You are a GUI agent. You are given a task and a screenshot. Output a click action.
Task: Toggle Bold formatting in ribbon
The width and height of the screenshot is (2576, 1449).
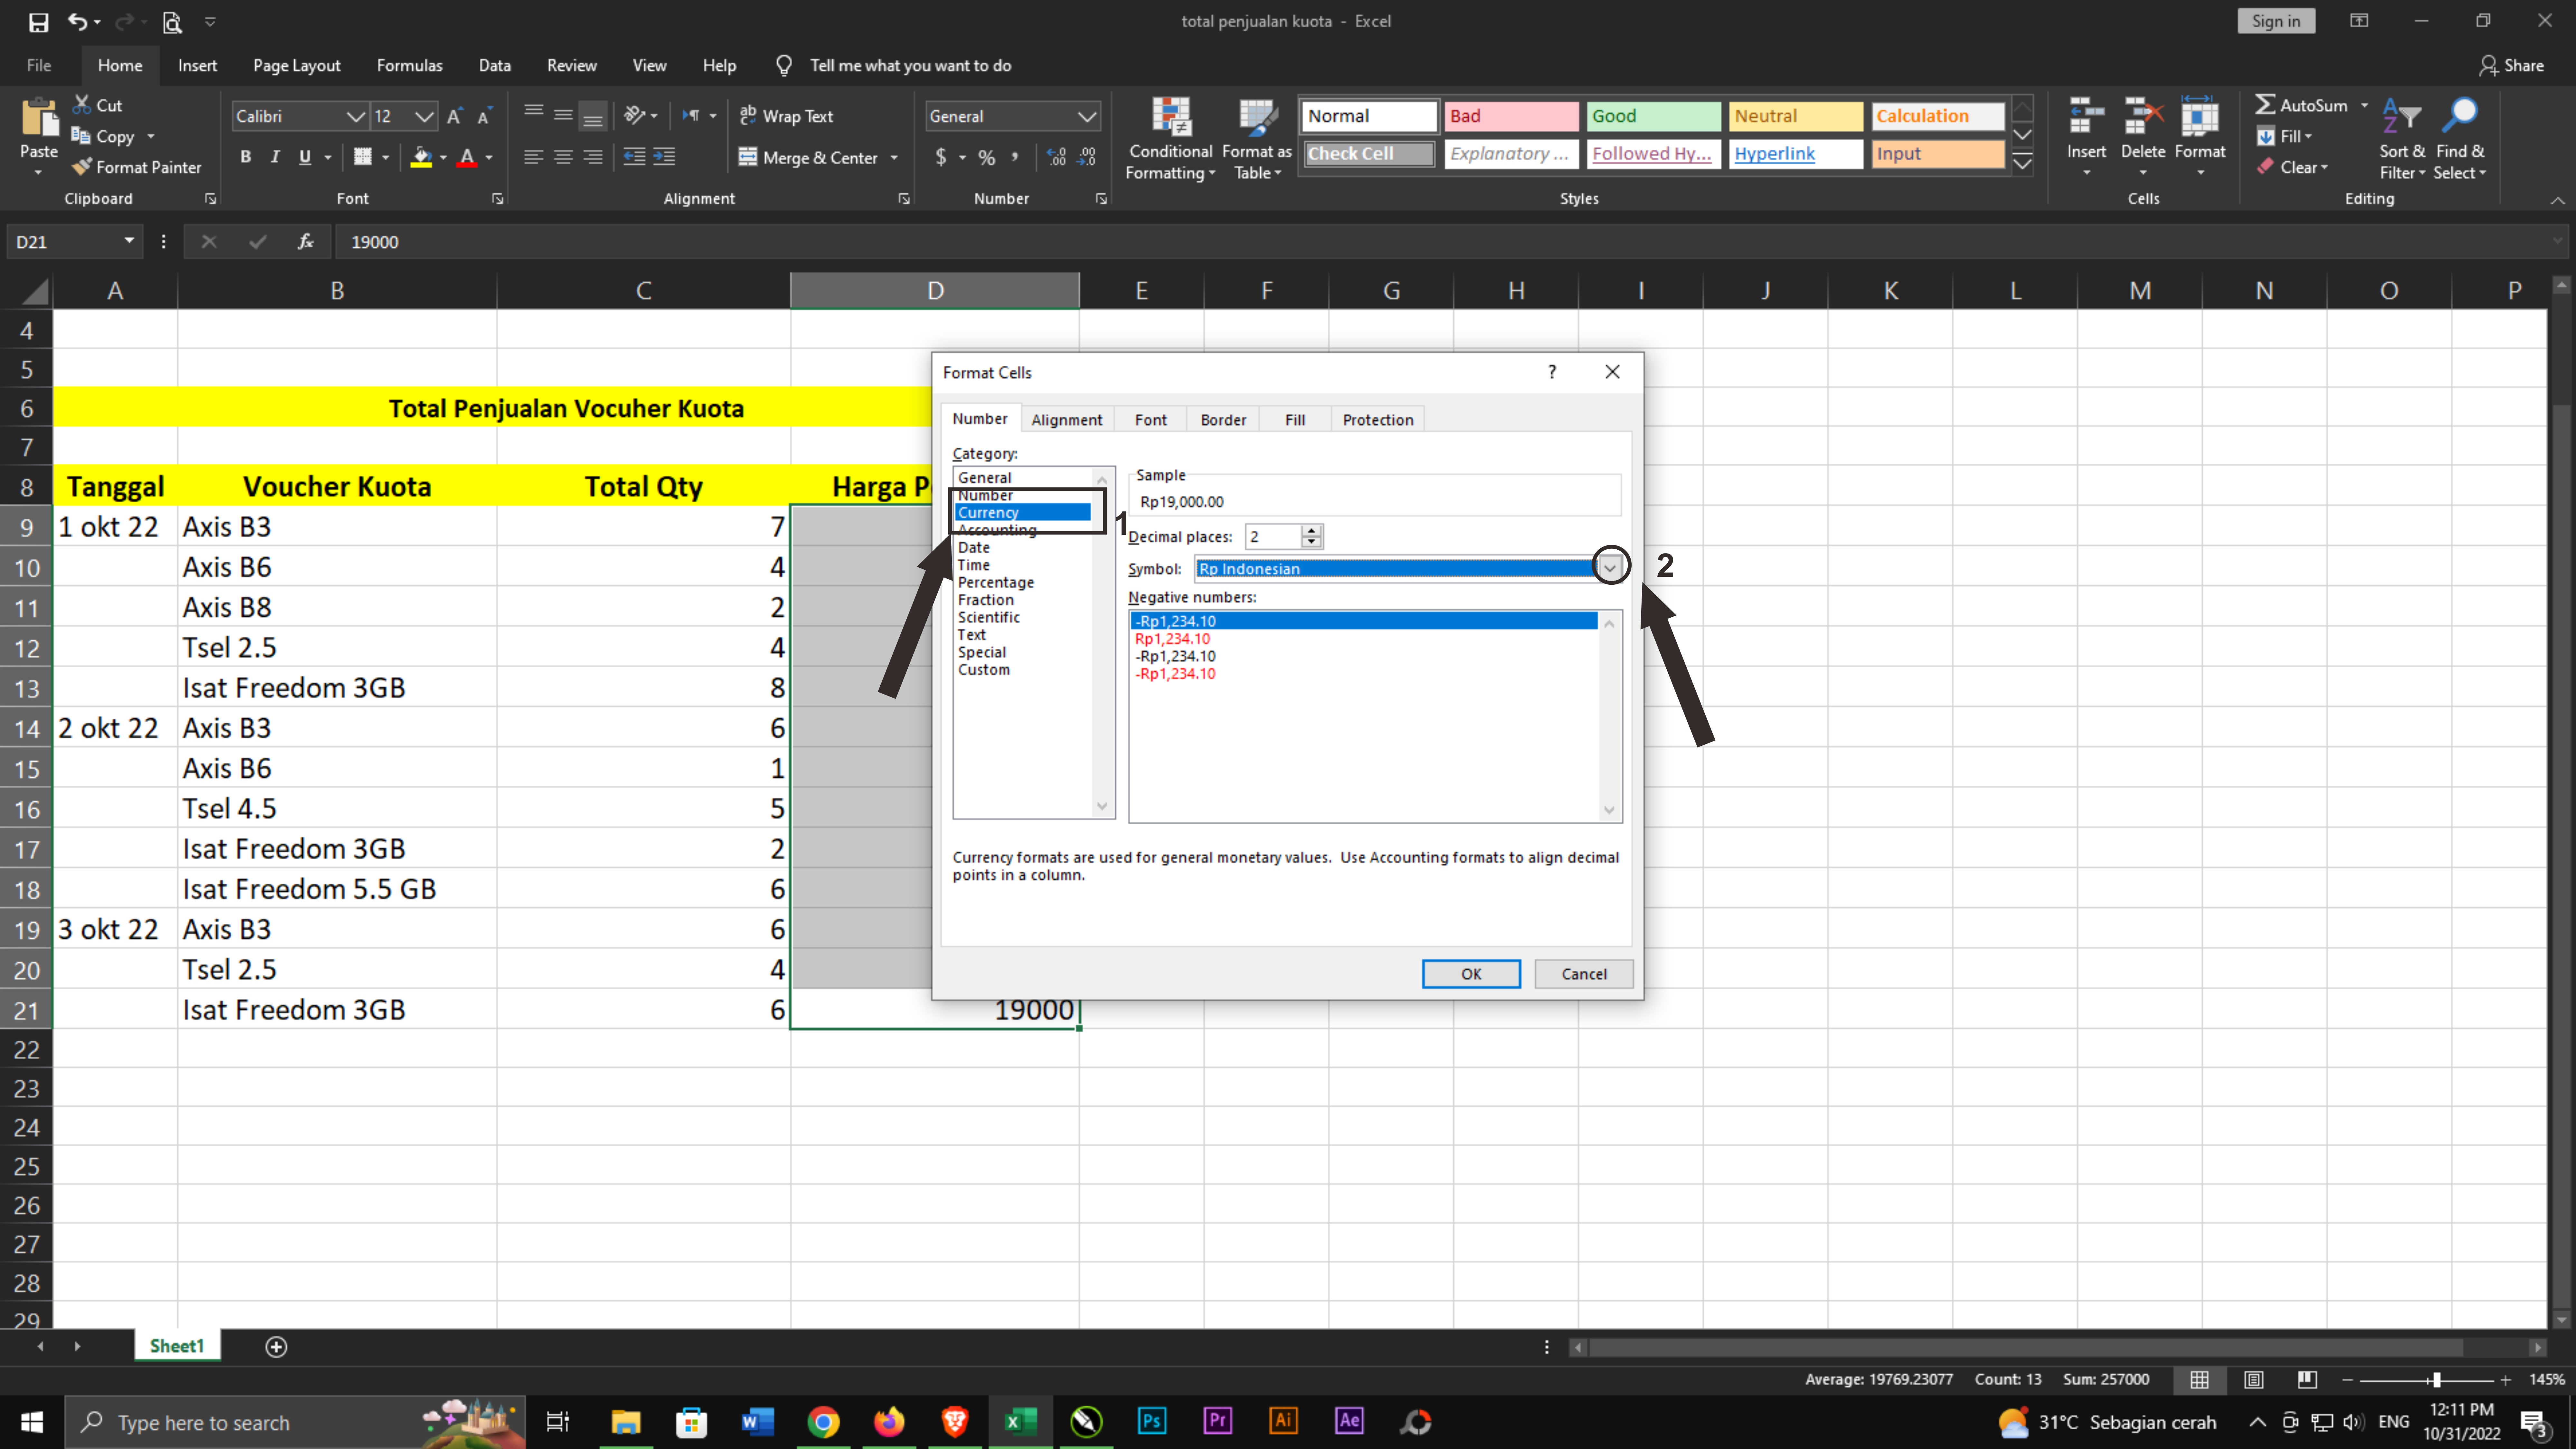[x=246, y=157]
